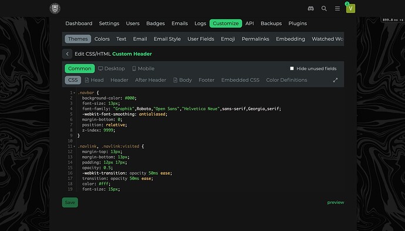
Task: Open the Dashboard admin tab
Action: pos(79,23)
